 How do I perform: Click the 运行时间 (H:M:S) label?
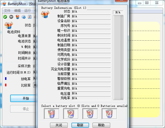click(18, 72)
